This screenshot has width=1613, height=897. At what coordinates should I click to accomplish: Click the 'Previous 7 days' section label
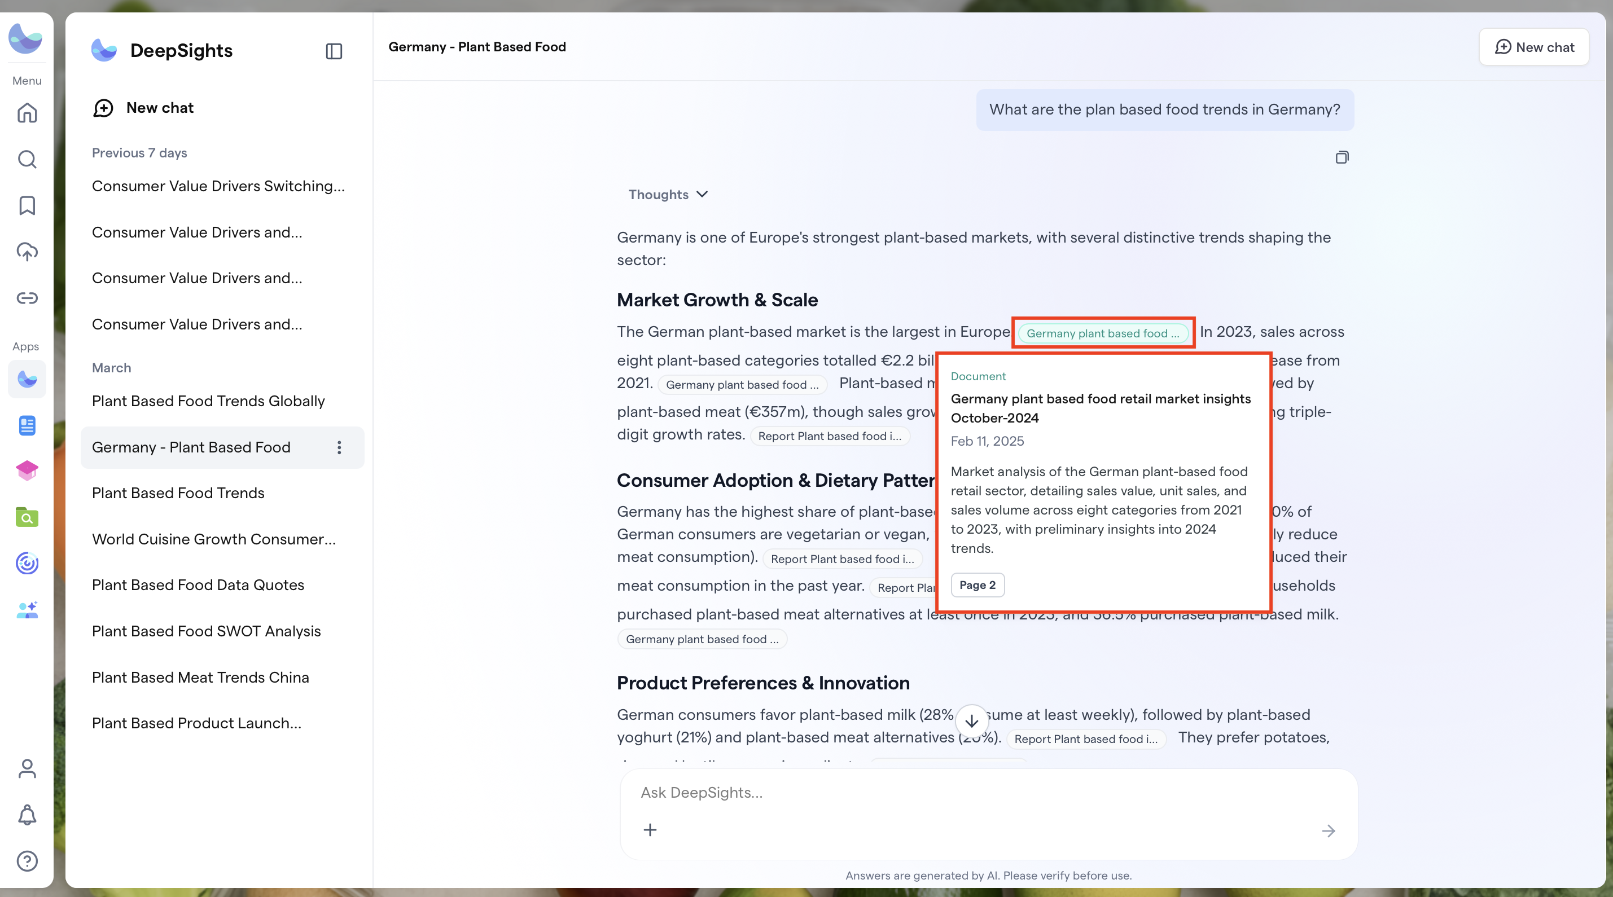click(x=139, y=153)
